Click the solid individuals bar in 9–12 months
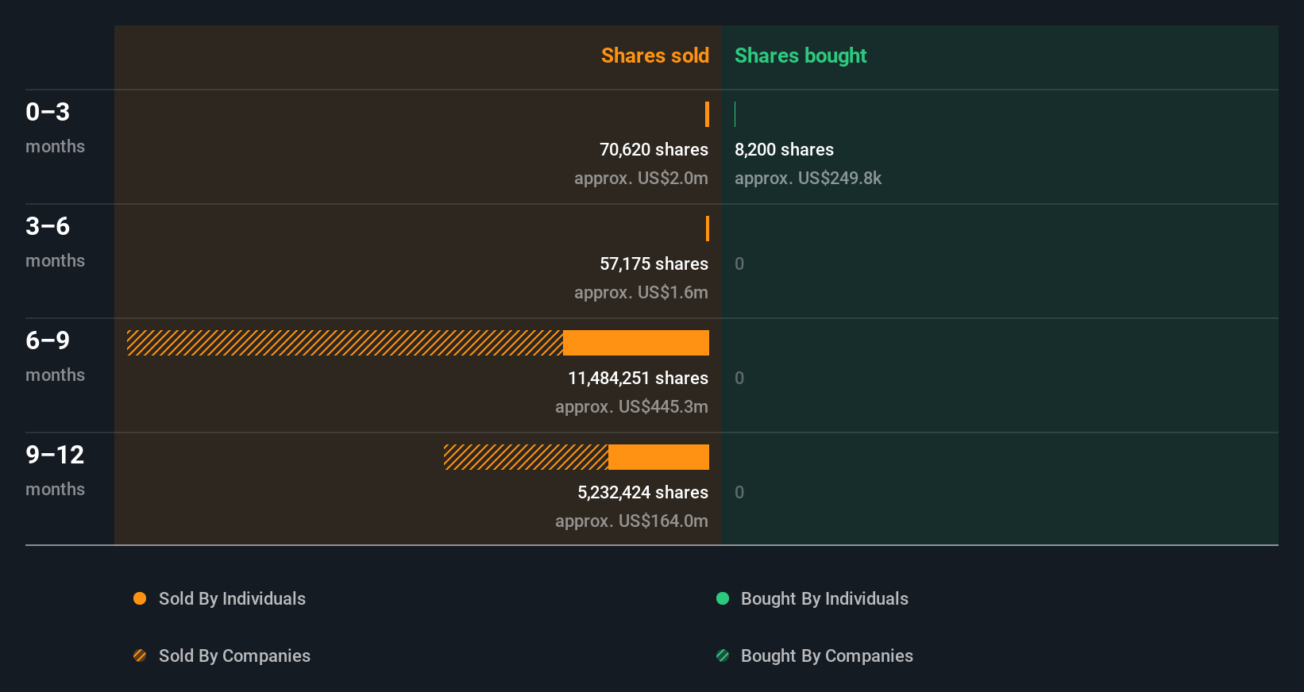1304x692 pixels. click(x=658, y=457)
